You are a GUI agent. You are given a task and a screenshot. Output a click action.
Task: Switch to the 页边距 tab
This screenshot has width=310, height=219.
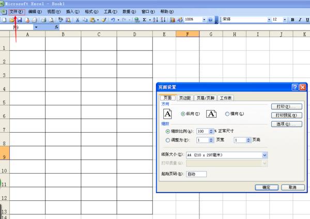click(x=184, y=98)
